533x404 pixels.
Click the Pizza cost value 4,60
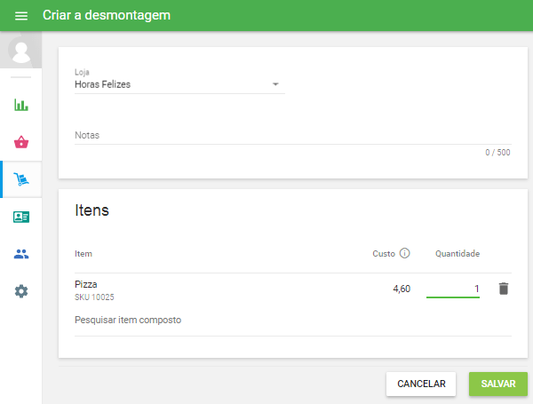tap(402, 289)
